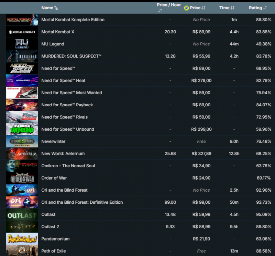Select the No Price label for MU Legend
The image size is (275, 256).
201,44
